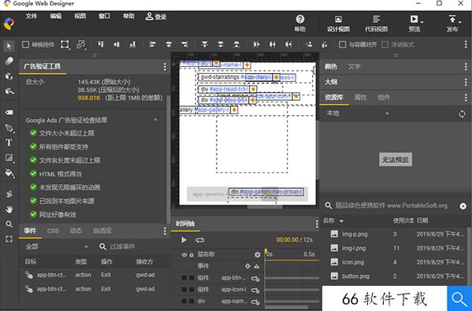Screen dimensions: 472x311
Task: Click the add keyframe diamond icon
Action: pos(247,266)
